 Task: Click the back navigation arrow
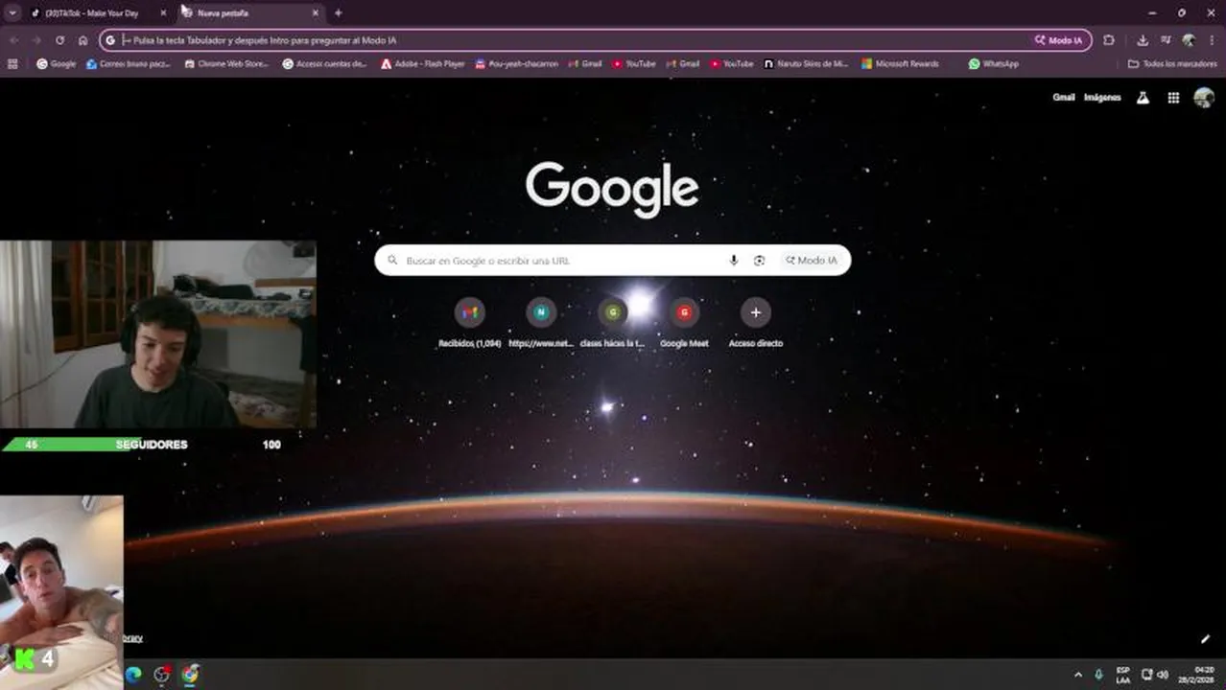tap(13, 40)
